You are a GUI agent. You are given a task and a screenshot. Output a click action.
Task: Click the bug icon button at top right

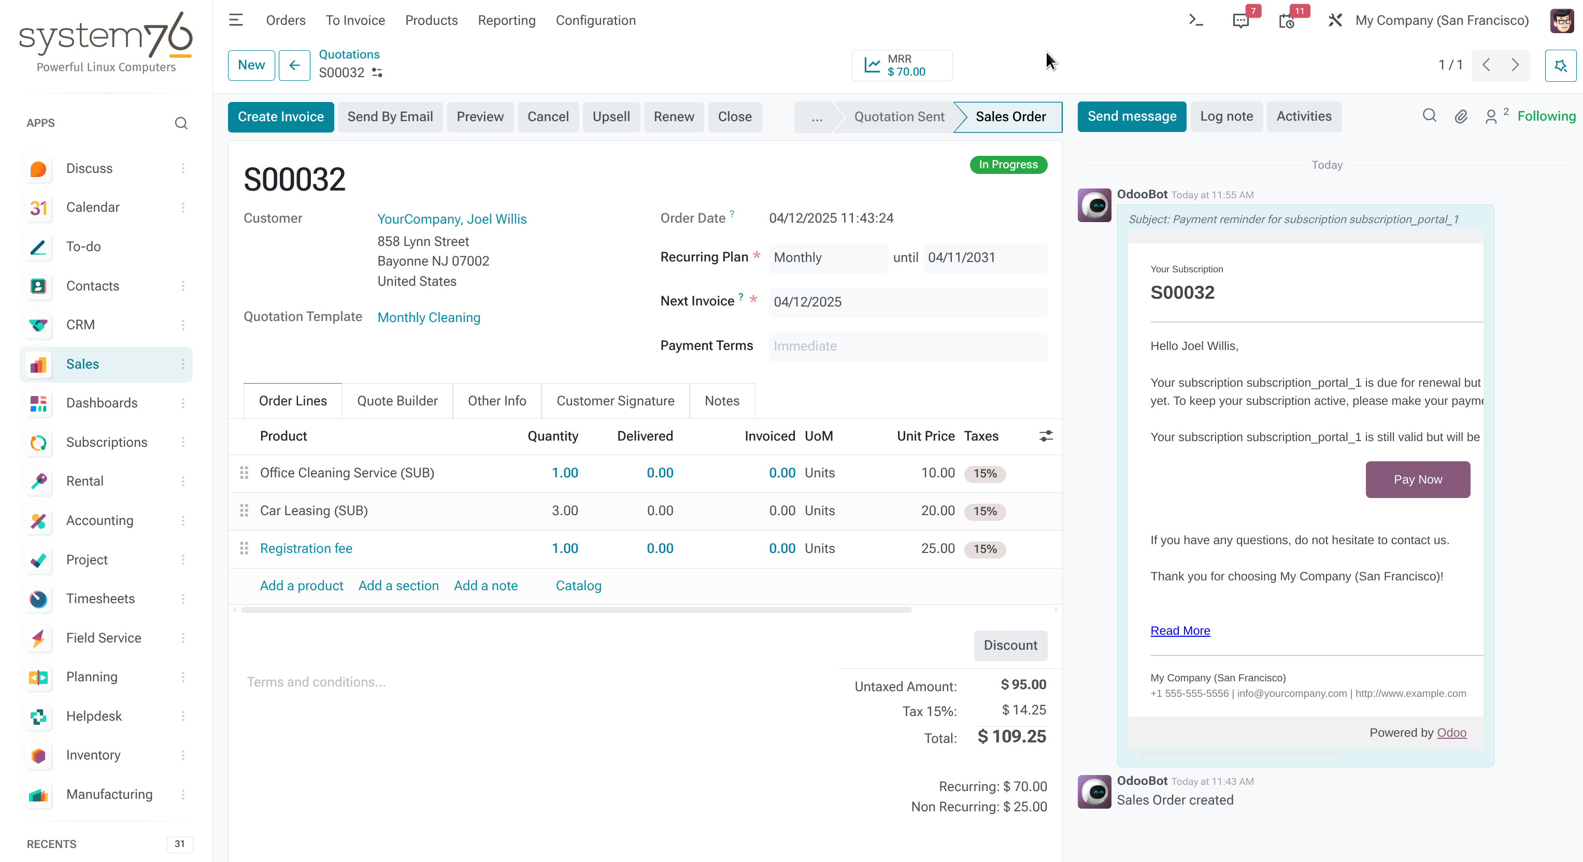click(1560, 65)
